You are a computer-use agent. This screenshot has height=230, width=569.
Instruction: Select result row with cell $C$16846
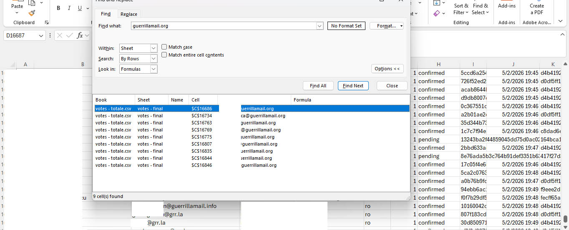click(x=251, y=165)
